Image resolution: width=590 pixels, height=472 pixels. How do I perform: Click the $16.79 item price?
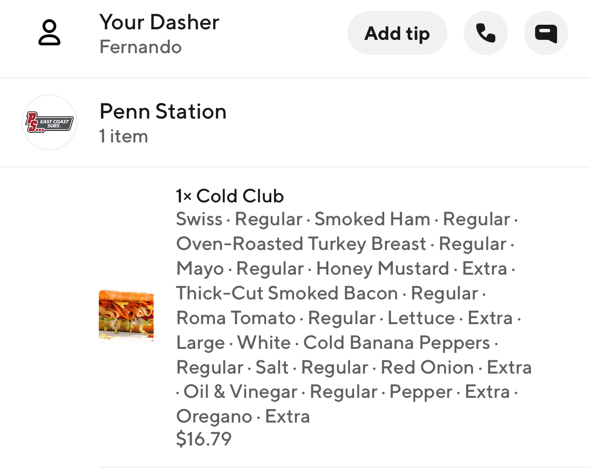coord(204,439)
